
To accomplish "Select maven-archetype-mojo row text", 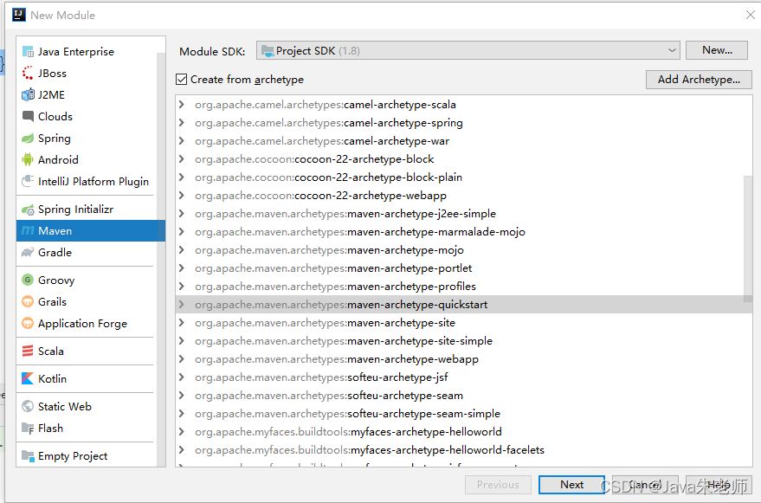I will [329, 250].
